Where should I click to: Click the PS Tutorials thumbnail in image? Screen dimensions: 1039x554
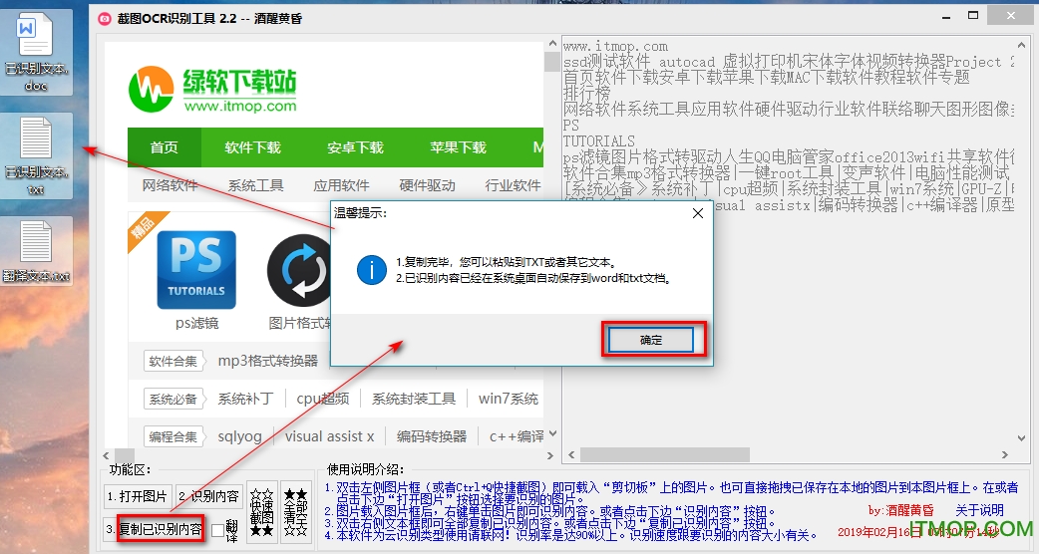point(196,269)
